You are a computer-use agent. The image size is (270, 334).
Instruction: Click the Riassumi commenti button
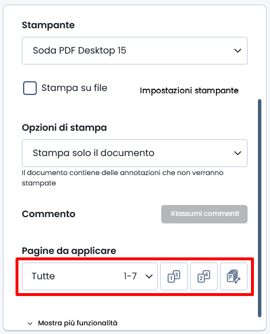[204, 214]
